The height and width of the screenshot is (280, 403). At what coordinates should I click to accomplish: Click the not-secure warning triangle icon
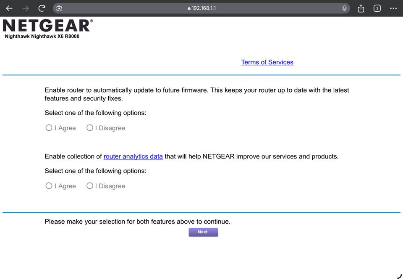click(x=189, y=8)
